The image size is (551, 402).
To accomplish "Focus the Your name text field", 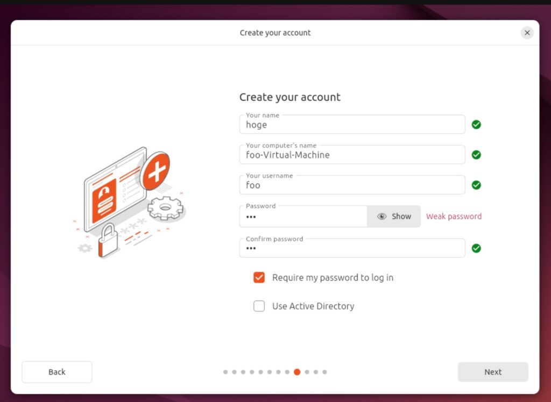I will click(352, 125).
